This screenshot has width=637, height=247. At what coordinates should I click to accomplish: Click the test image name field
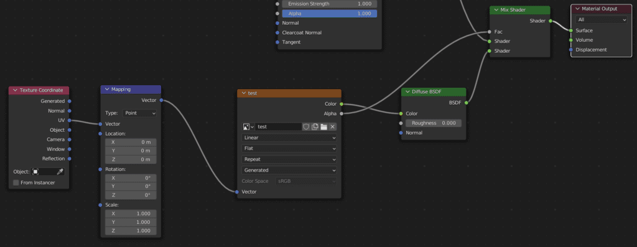278,127
